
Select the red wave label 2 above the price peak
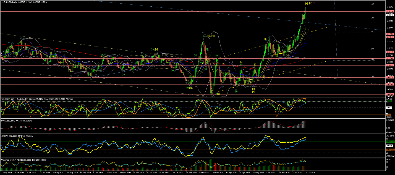tap(314, 3)
